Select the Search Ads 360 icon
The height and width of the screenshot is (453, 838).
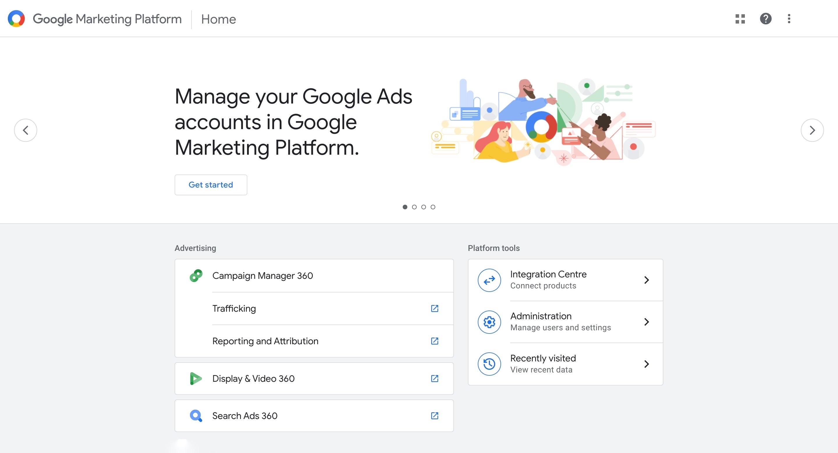[195, 415]
